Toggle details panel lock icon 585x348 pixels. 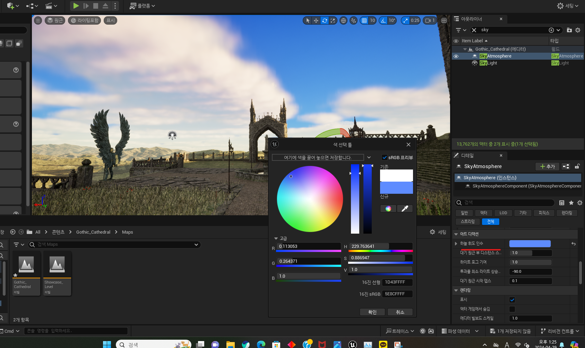[x=577, y=166]
